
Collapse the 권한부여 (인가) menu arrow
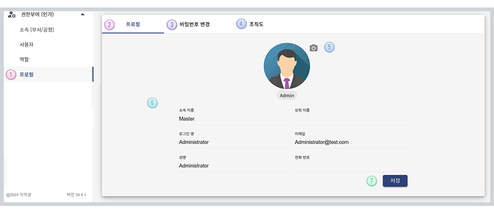point(82,14)
